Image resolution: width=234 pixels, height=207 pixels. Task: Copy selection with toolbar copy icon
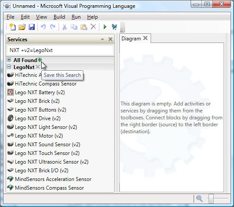[74, 27]
